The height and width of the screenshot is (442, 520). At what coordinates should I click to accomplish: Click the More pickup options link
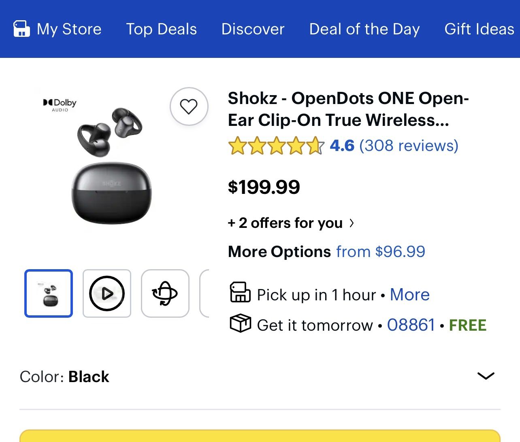coord(409,295)
